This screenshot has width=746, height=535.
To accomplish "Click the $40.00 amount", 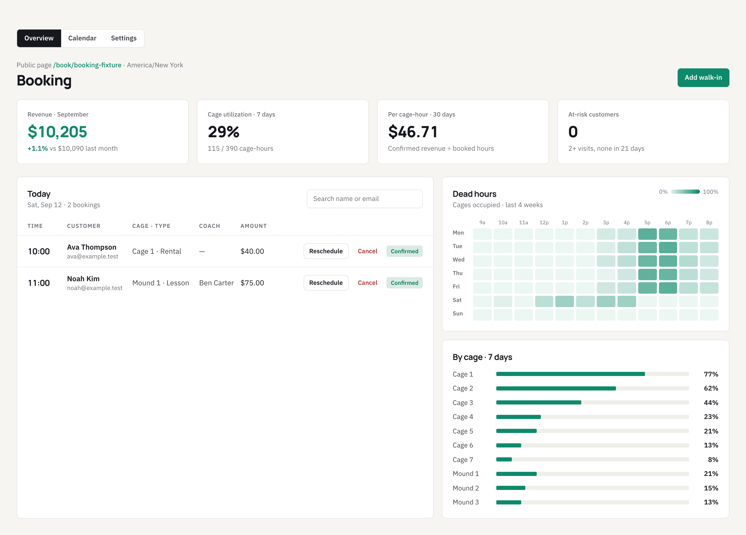I will point(252,251).
